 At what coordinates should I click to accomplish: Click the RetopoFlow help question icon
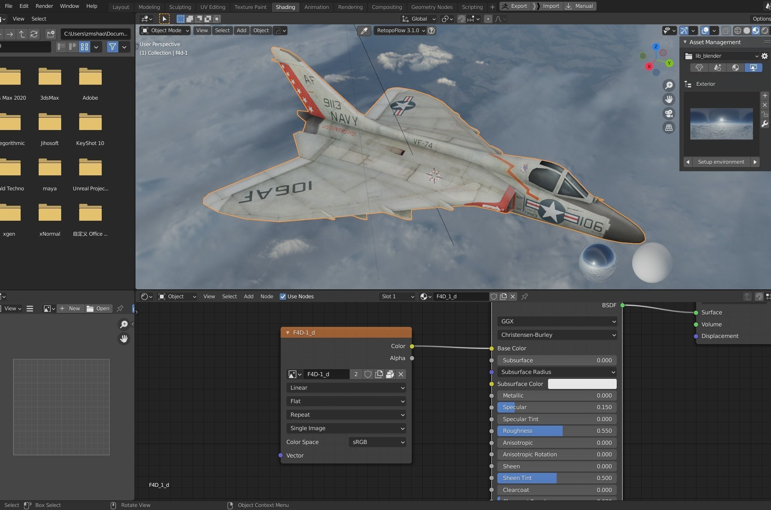[x=432, y=31]
